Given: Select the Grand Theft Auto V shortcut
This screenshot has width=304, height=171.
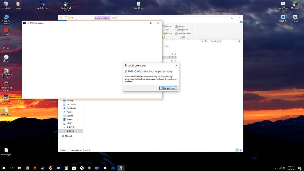Looking at the screenshot, I should pos(66,6).
